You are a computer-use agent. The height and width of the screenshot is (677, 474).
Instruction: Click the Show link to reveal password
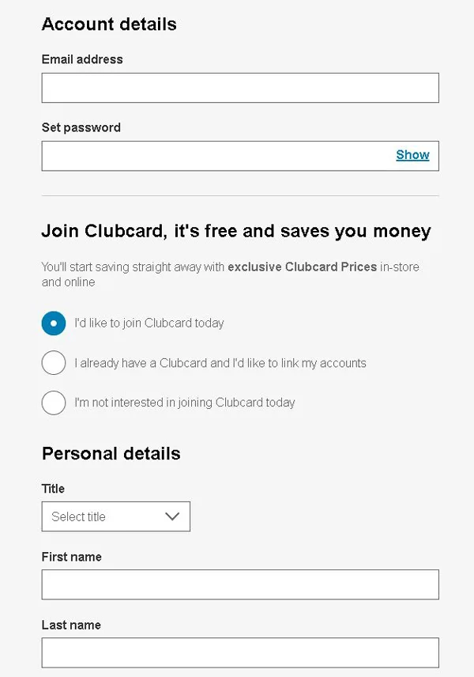412,155
